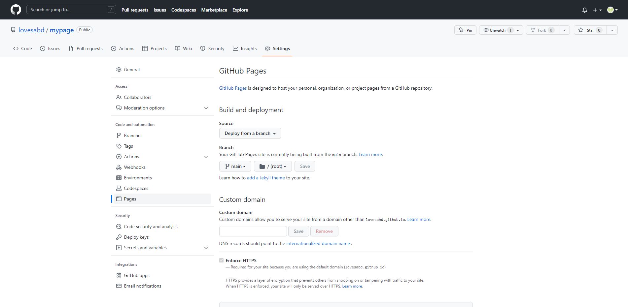Pin the repository with the Pin button

coord(465,30)
